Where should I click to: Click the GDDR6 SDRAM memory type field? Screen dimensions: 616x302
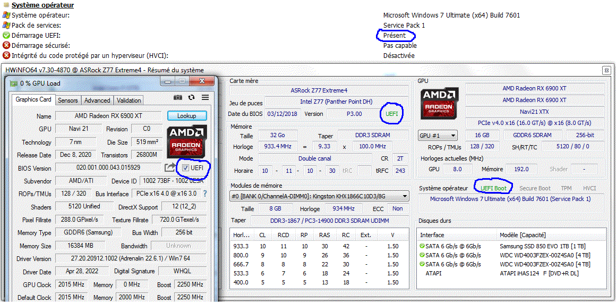[x=533, y=135]
